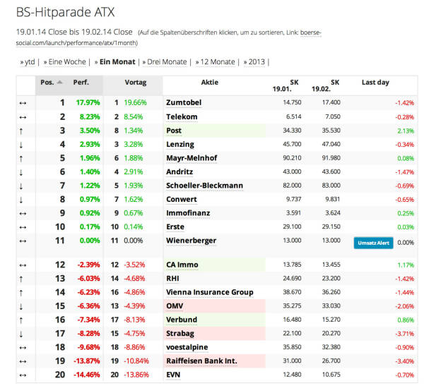Sort table by Vortag column header
The image size is (424, 386).
pyautogui.click(x=135, y=83)
